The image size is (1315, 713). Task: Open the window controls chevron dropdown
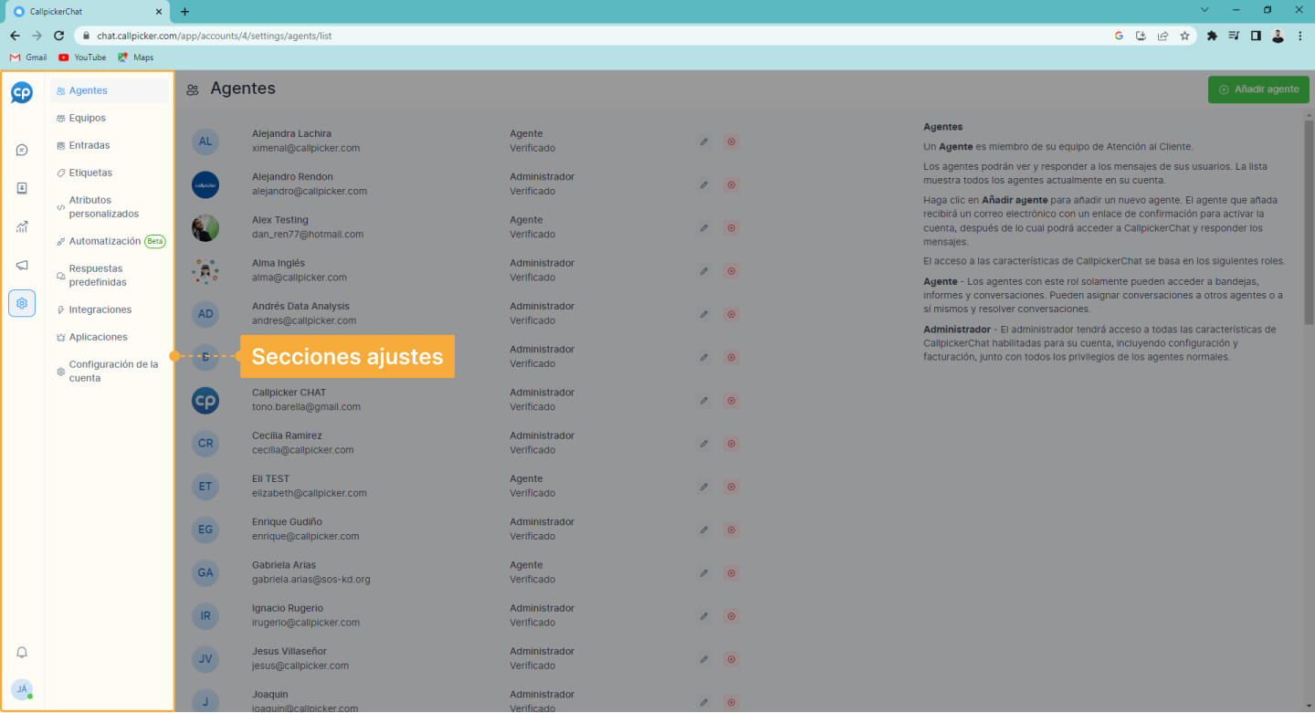point(1204,9)
